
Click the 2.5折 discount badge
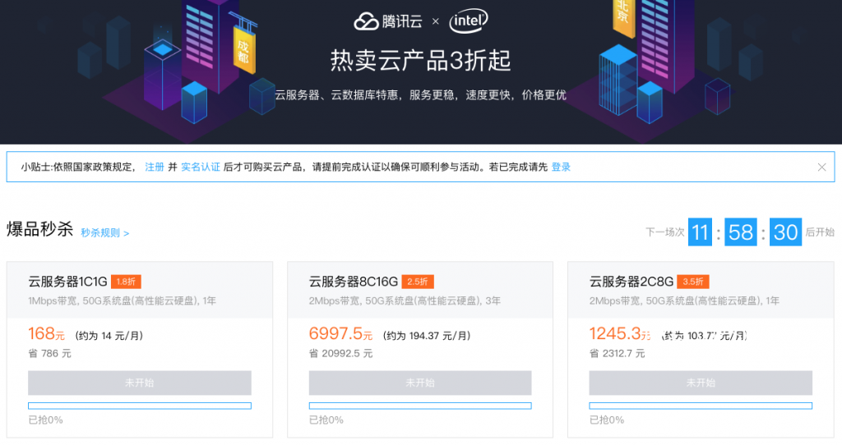[x=417, y=282]
